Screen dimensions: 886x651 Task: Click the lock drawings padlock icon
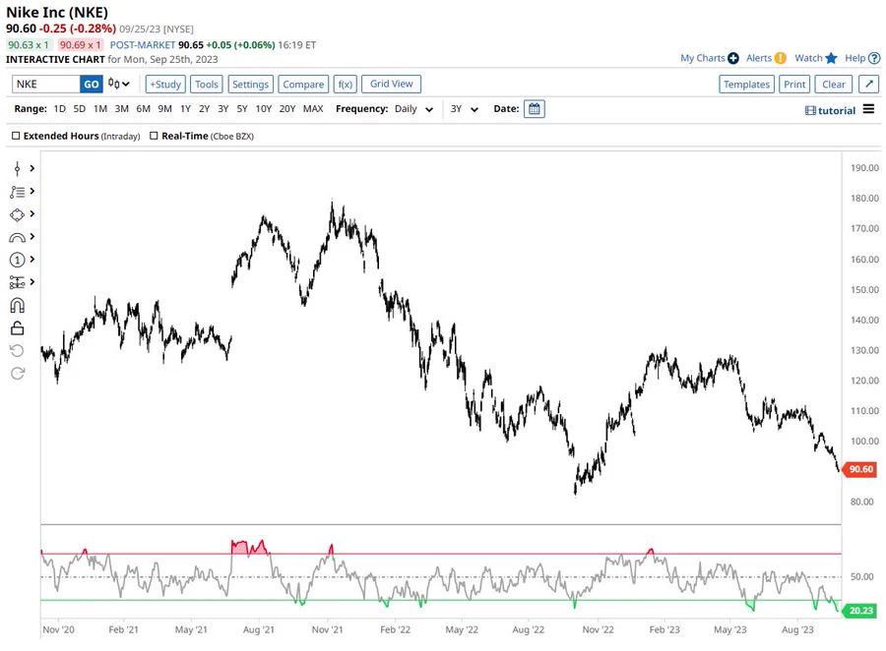pyautogui.click(x=17, y=328)
